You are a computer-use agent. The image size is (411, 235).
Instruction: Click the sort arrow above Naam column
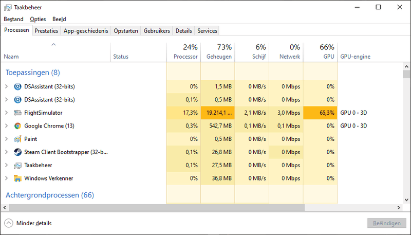pos(53,45)
